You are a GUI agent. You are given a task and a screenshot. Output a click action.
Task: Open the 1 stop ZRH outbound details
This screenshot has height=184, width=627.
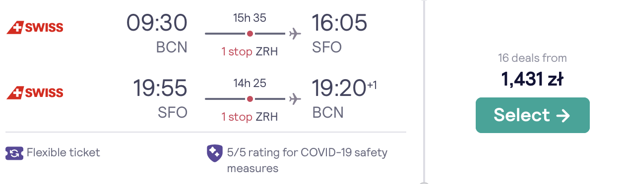250,51
